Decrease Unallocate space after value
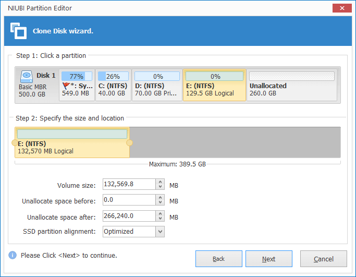 [160, 219]
